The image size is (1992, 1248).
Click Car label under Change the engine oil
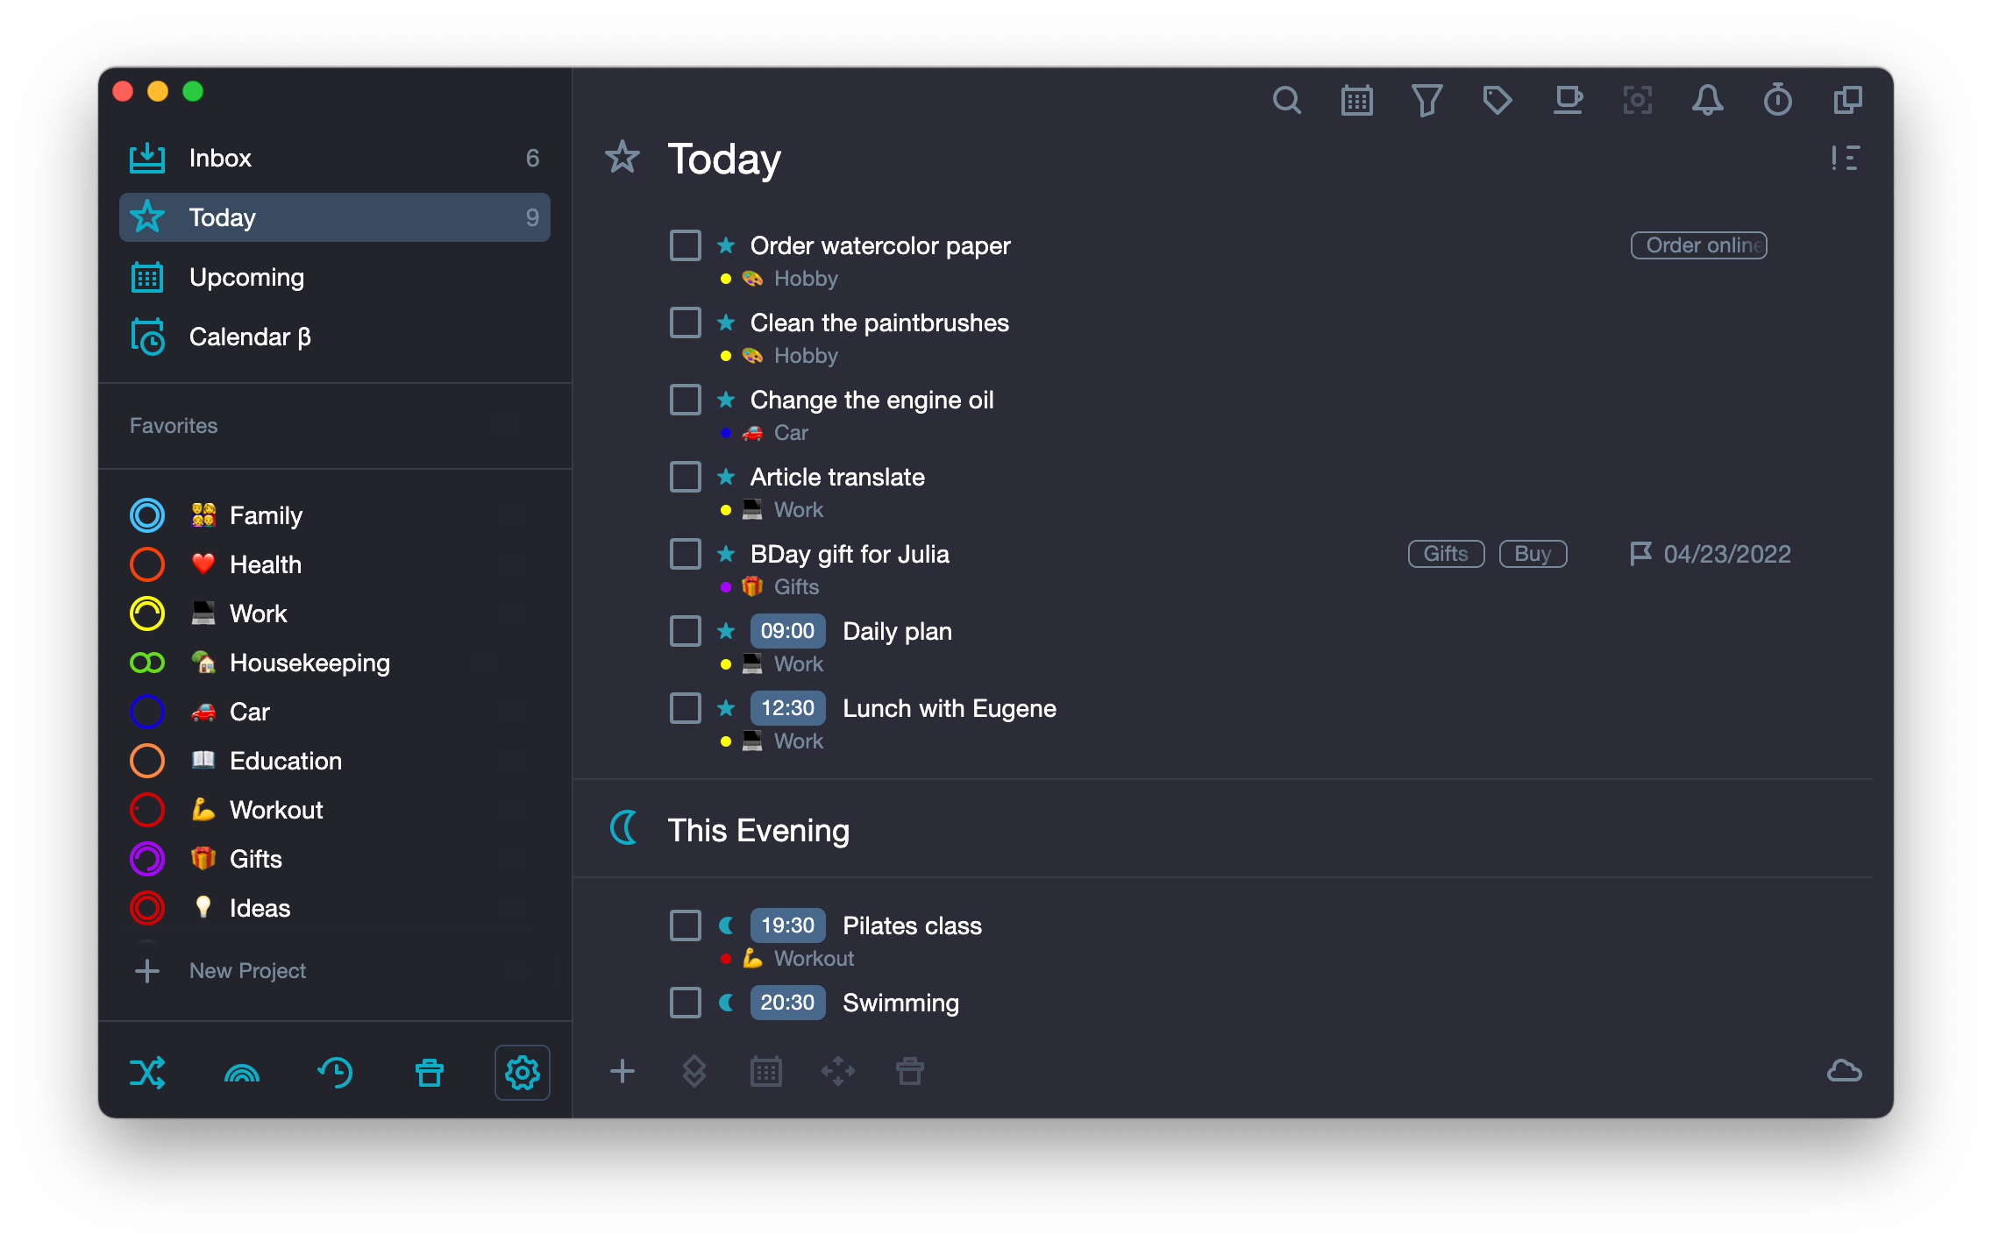(x=791, y=433)
